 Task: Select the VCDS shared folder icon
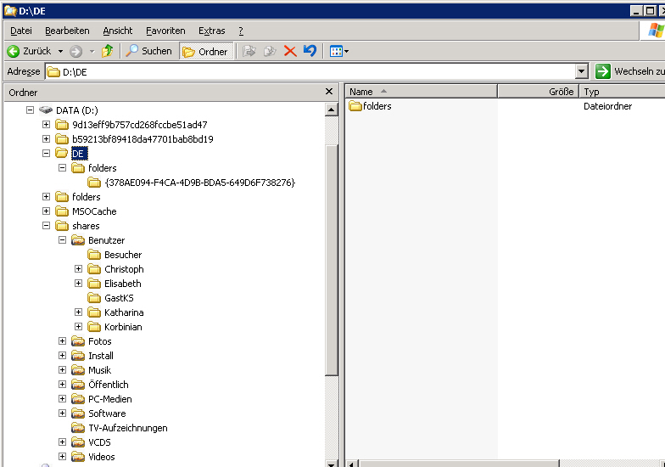pyautogui.click(x=78, y=442)
